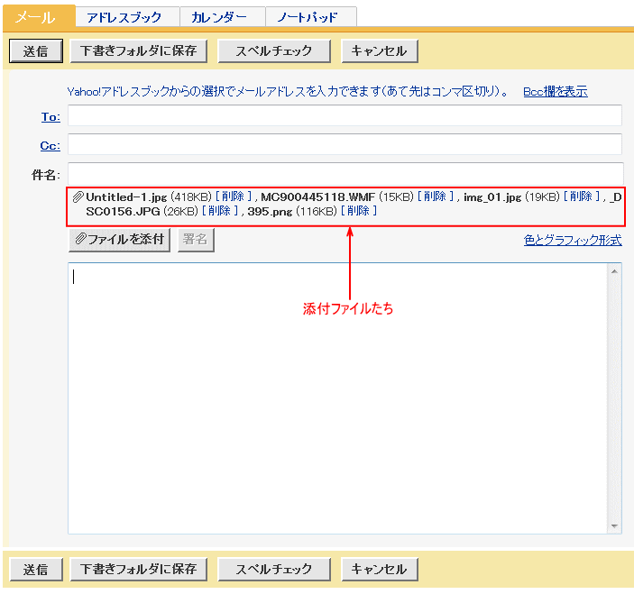The width and height of the screenshot is (634, 594).
Task: Click the ファイルを添付 attach file button
Action: pyautogui.click(x=119, y=240)
